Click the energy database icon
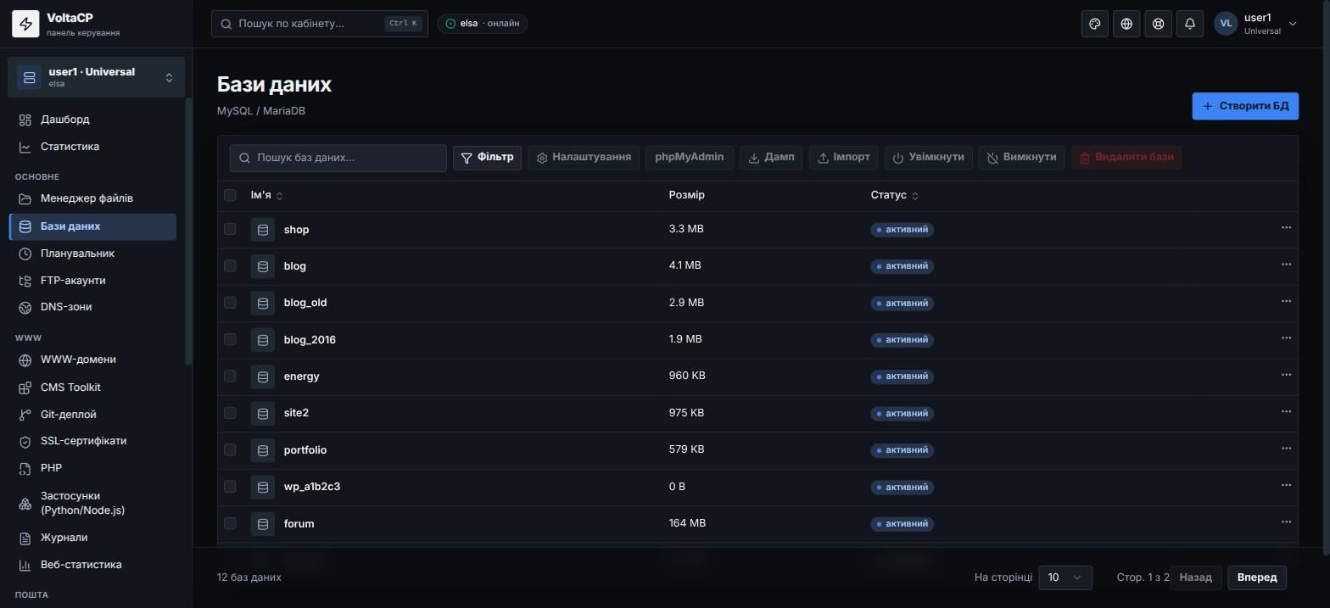Image resolution: width=1330 pixels, height=608 pixels. [263, 377]
